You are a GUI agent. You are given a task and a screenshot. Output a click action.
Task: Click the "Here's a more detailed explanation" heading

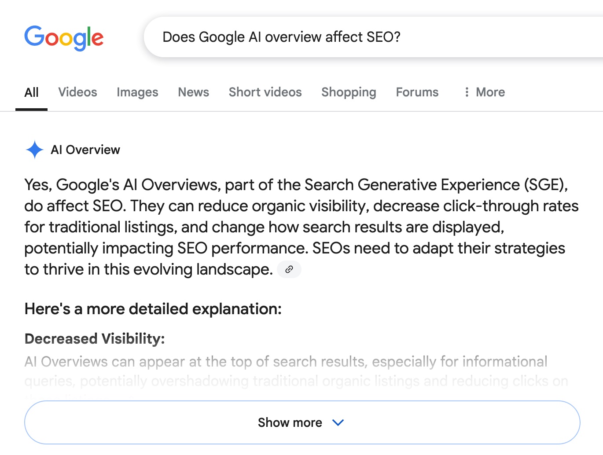(153, 308)
